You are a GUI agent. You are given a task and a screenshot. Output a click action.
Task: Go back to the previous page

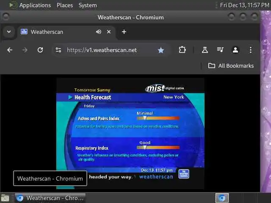click(10, 50)
